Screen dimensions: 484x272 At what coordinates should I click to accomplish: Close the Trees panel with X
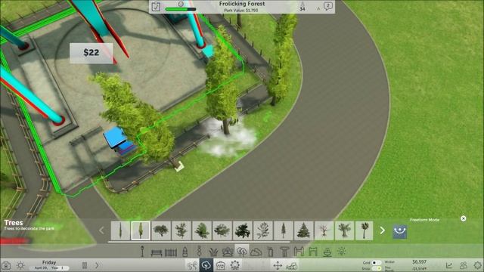463,218
